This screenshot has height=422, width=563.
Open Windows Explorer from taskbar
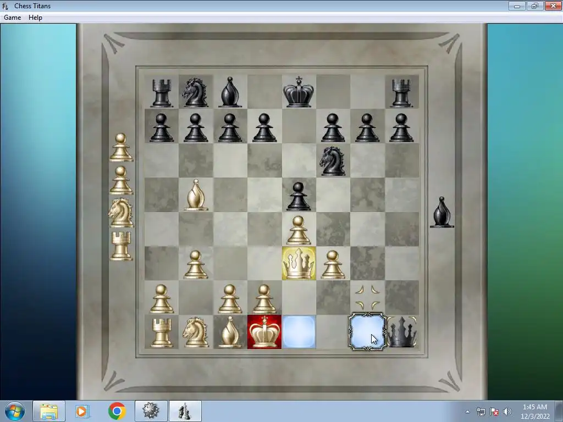coord(49,411)
